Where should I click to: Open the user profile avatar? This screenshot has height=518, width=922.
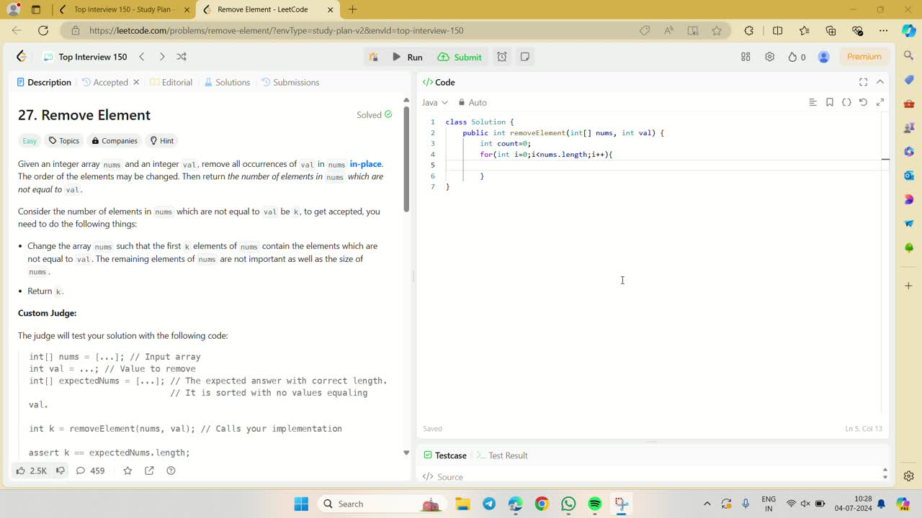tap(824, 57)
